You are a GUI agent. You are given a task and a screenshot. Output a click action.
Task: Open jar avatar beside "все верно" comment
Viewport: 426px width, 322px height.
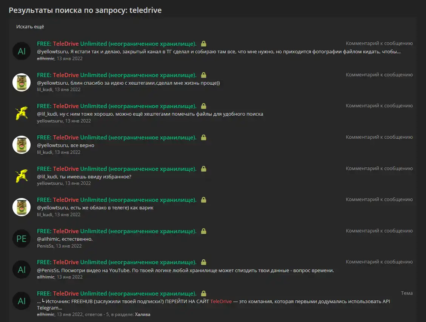[22, 144]
